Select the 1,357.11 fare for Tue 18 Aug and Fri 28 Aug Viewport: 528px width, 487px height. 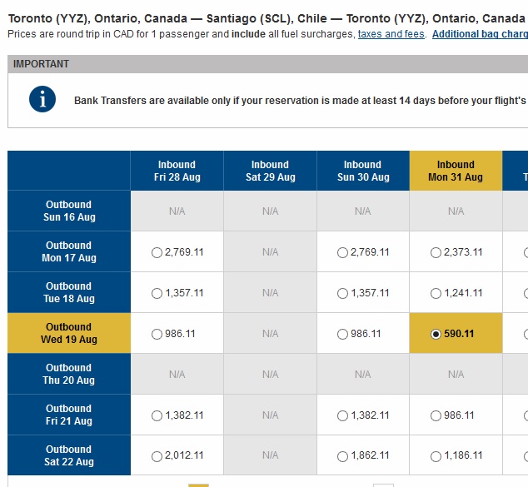point(157,293)
